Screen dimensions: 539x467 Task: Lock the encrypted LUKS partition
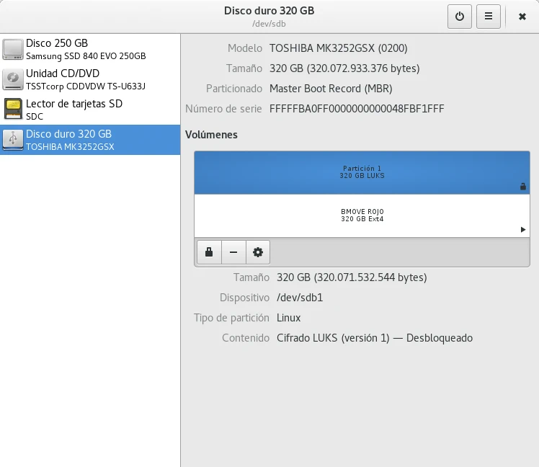coord(209,252)
